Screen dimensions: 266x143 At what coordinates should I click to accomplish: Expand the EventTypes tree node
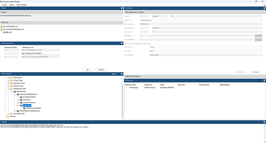pos(8,80)
